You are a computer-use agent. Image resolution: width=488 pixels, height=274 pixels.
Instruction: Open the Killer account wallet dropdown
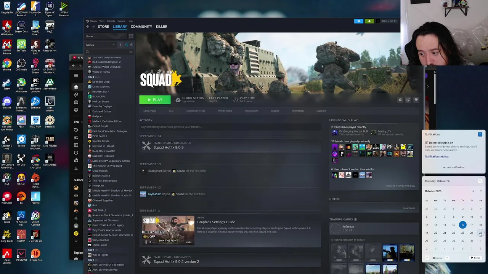point(389,21)
